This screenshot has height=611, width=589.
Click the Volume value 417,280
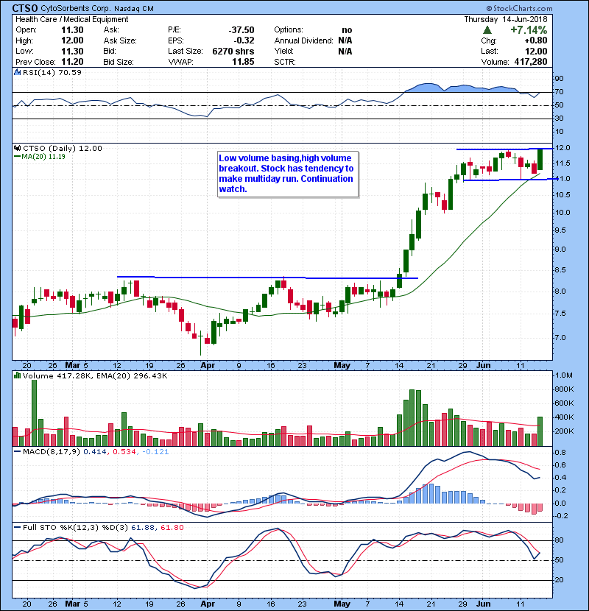coord(531,62)
